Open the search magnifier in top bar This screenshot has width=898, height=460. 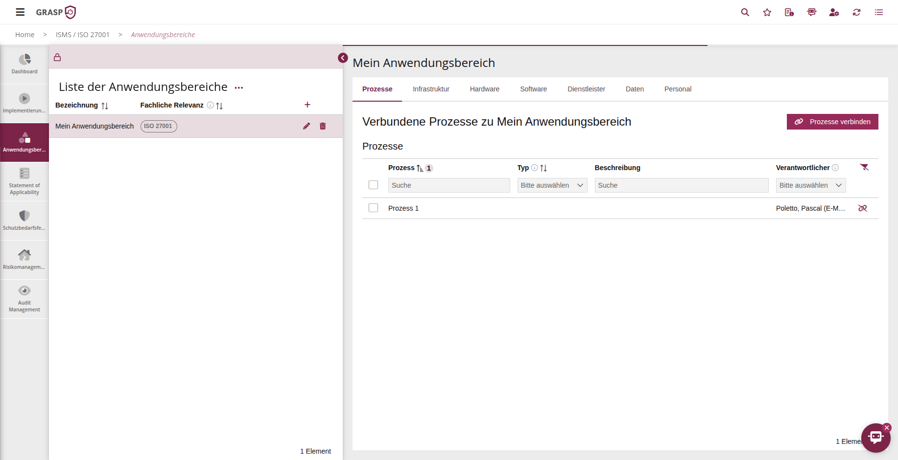click(x=745, y=12)
